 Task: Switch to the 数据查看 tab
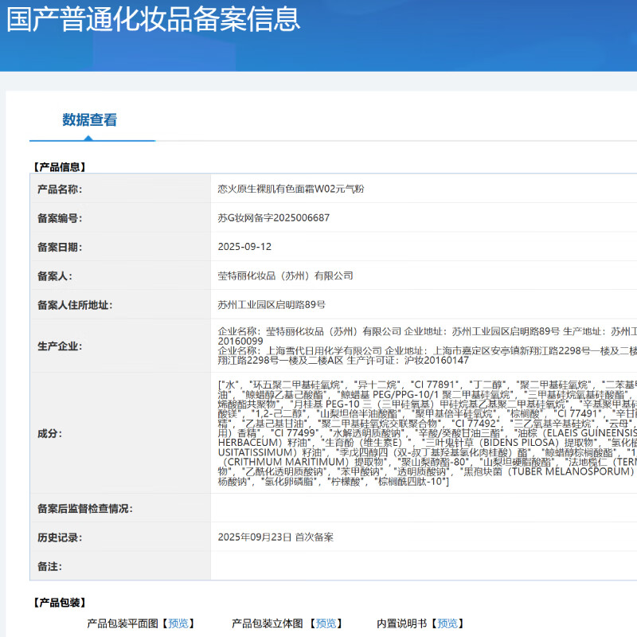click(x=89, y=120)
